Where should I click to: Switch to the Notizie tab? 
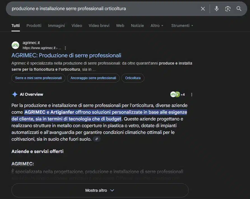click(x=137, y=26)
